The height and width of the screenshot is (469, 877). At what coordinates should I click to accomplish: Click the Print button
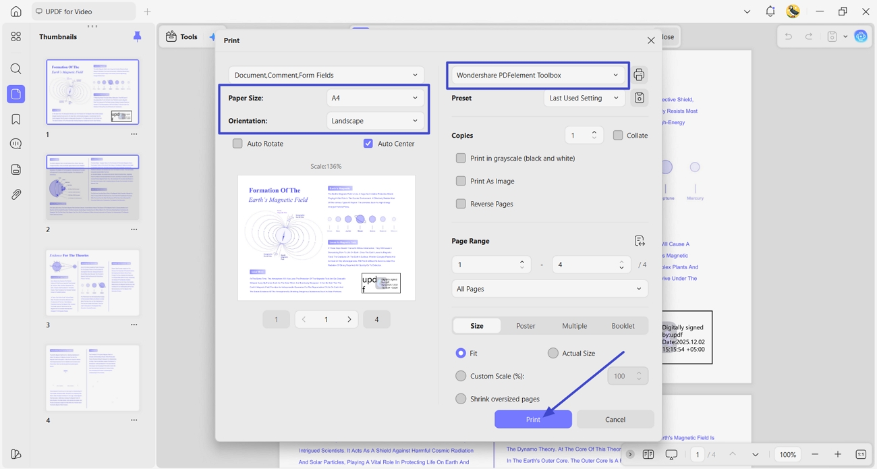533,419
